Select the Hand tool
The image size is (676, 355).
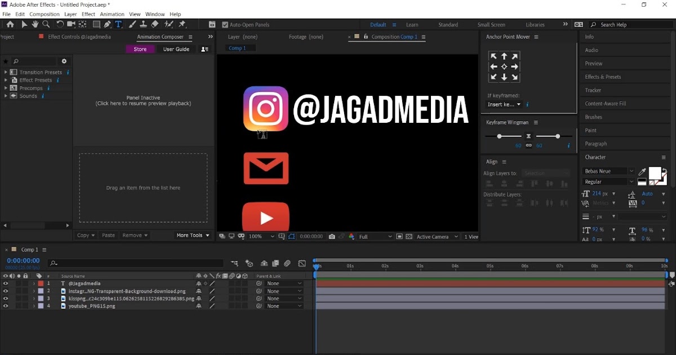coord(35,24)
